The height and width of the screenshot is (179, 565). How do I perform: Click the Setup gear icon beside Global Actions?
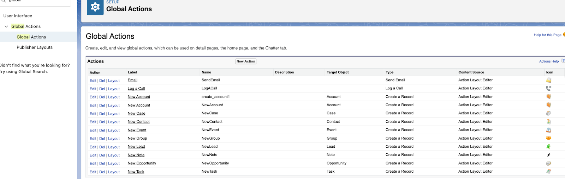[95, 7]
